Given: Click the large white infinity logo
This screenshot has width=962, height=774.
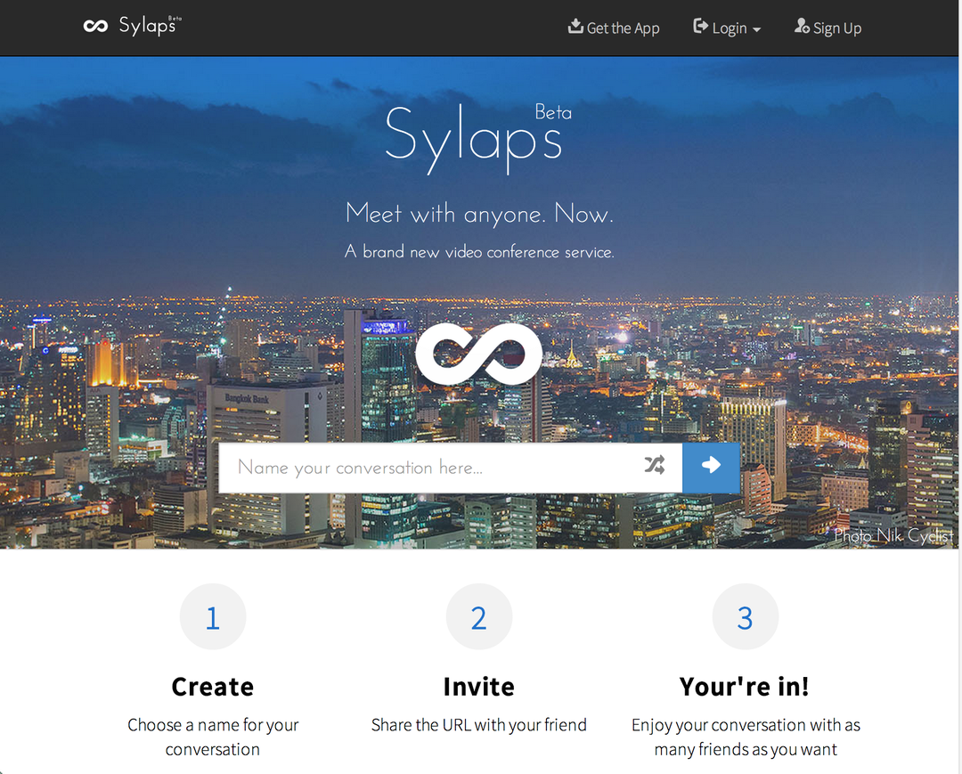Looking at the screenshot, I should tap(479, 354).
